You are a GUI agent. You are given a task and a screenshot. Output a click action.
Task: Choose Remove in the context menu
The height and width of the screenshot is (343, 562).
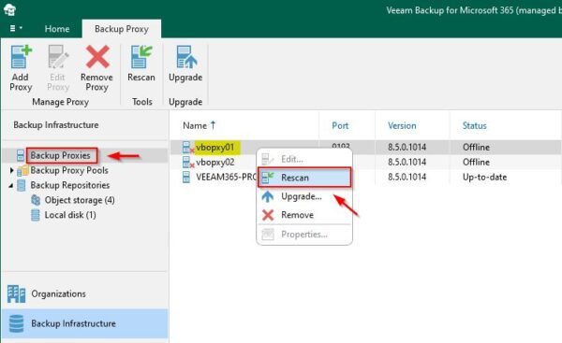(304, 215)
